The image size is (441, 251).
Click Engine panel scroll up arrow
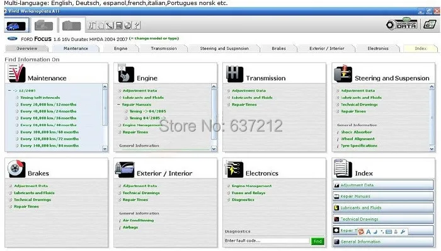coord(214,86)
